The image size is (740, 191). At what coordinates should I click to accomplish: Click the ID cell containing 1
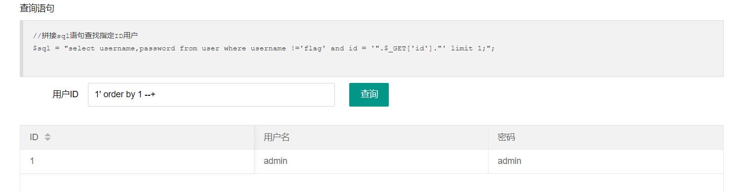point(137,161)
